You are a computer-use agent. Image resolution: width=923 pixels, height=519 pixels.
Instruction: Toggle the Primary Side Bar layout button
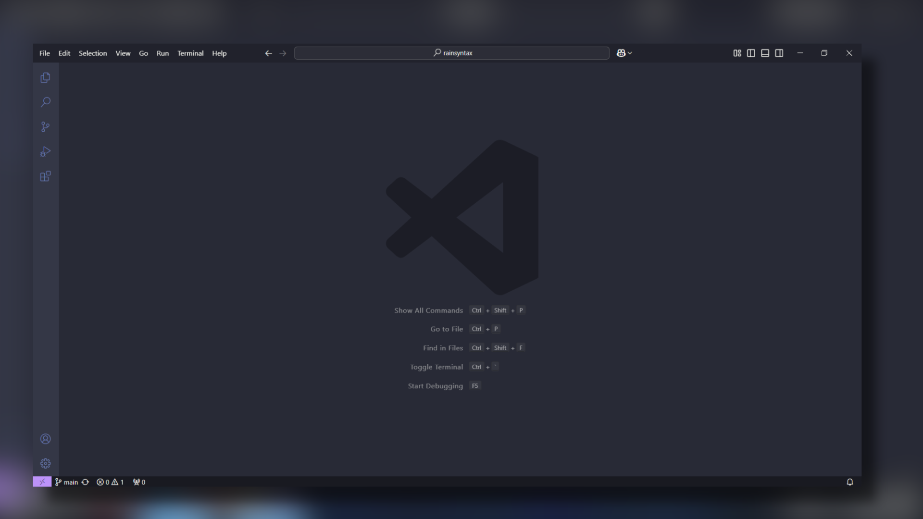[x=751, y=53]
